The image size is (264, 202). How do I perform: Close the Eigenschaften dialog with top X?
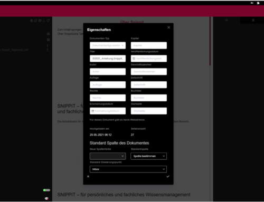168,27
